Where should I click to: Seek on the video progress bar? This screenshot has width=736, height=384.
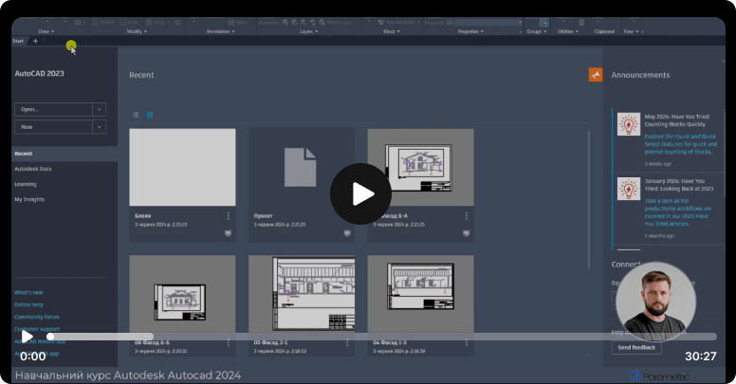pos(381,337)
